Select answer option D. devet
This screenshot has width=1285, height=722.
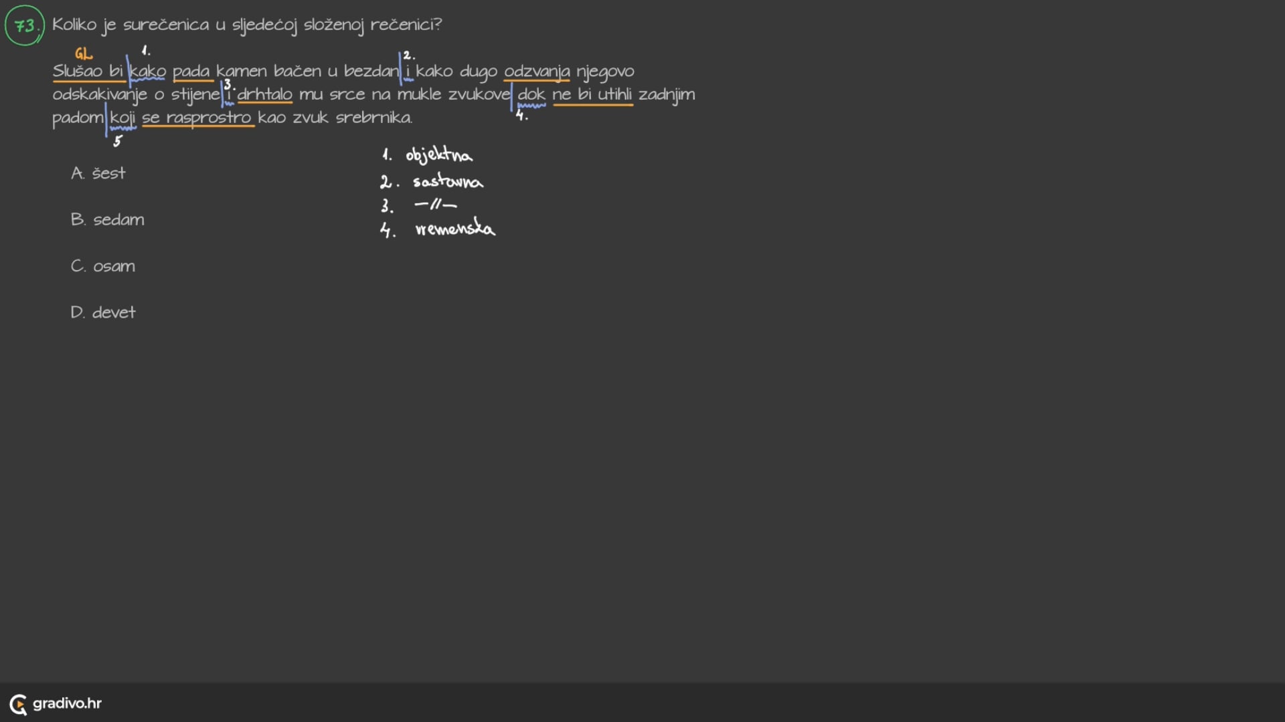coord(102,312)
